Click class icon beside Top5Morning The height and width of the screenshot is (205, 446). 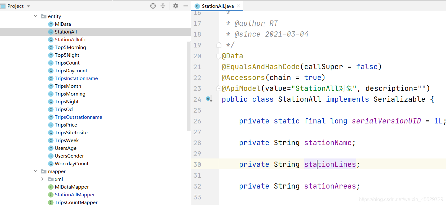(x=51, y=47)
